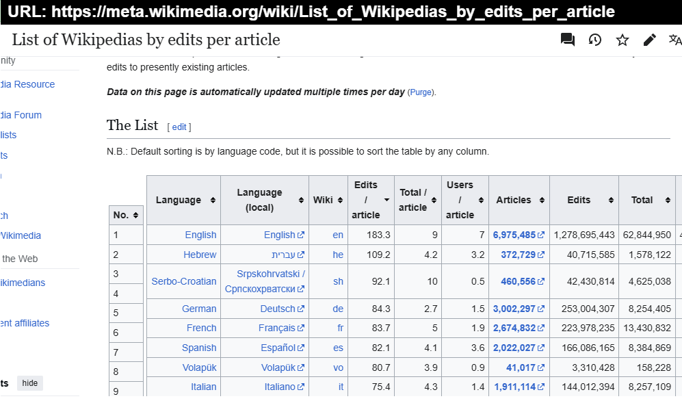682x401 pixels.
Task: Select the 1,278,695,443 edits cell
Action: click(584, 235)
